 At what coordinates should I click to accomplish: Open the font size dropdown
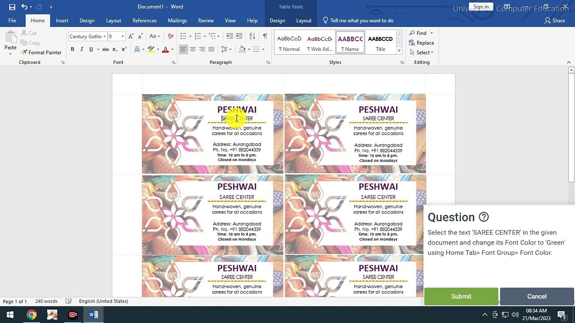click(123, 36)
